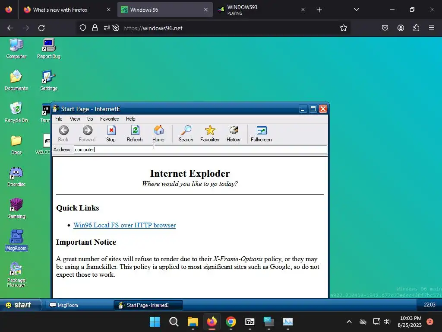Click the Forward arrow in InternetE toolbar
This screenshot has width=442, height=332.
[87, 134]
